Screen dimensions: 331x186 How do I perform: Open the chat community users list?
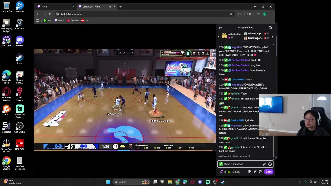270,28
